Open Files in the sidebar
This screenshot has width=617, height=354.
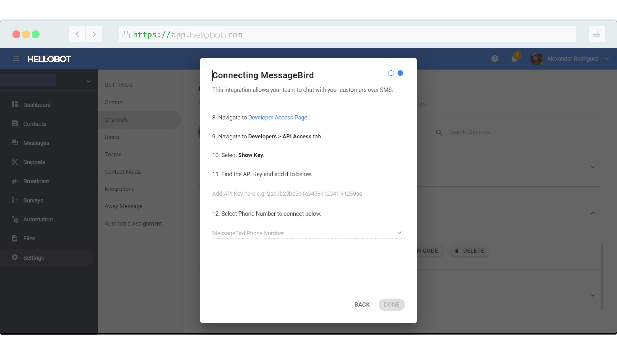coord(29,239)
